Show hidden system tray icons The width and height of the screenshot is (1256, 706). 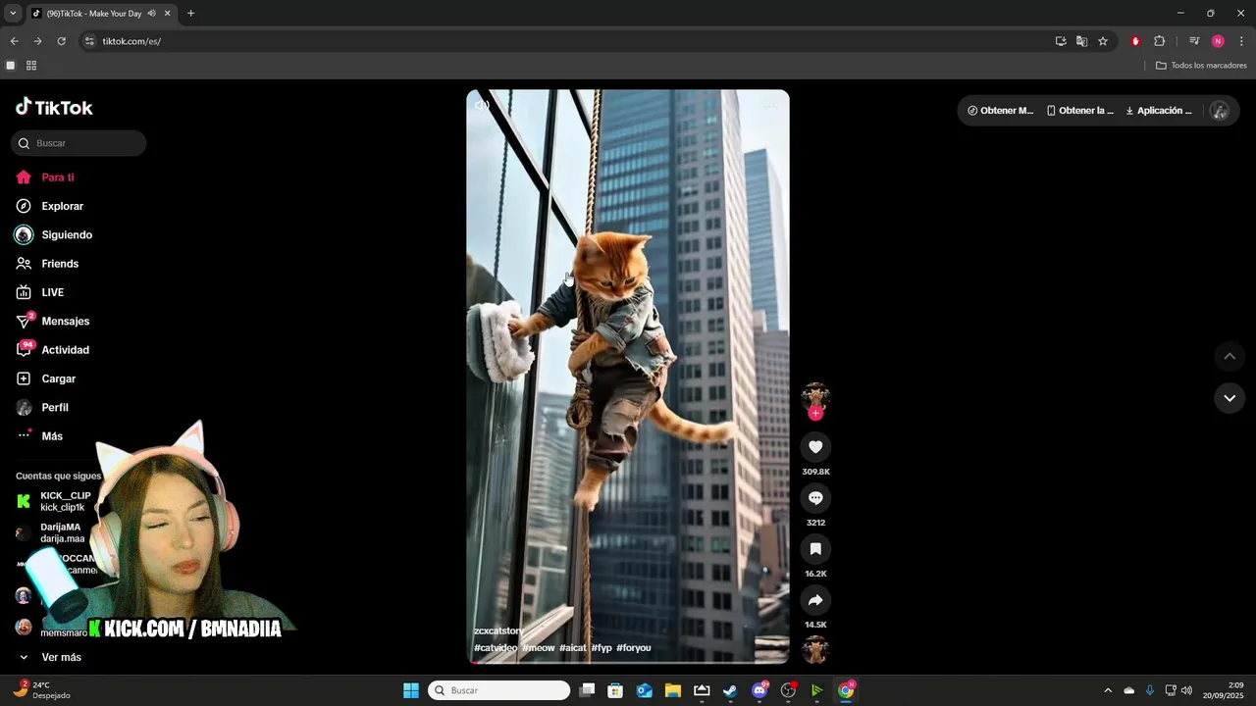[x=1108, y=690]
